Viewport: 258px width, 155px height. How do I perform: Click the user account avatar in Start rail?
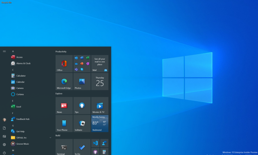4,120
